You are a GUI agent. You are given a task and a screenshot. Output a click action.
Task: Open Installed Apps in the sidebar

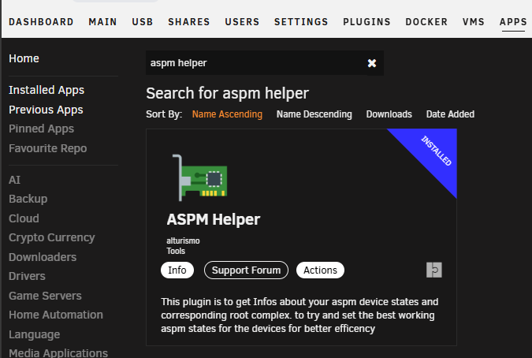(47, 90)
